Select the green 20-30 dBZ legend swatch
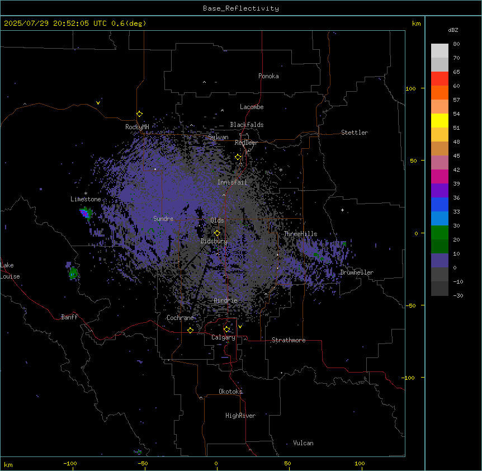482x471 pixels. (x=440, y=233)
